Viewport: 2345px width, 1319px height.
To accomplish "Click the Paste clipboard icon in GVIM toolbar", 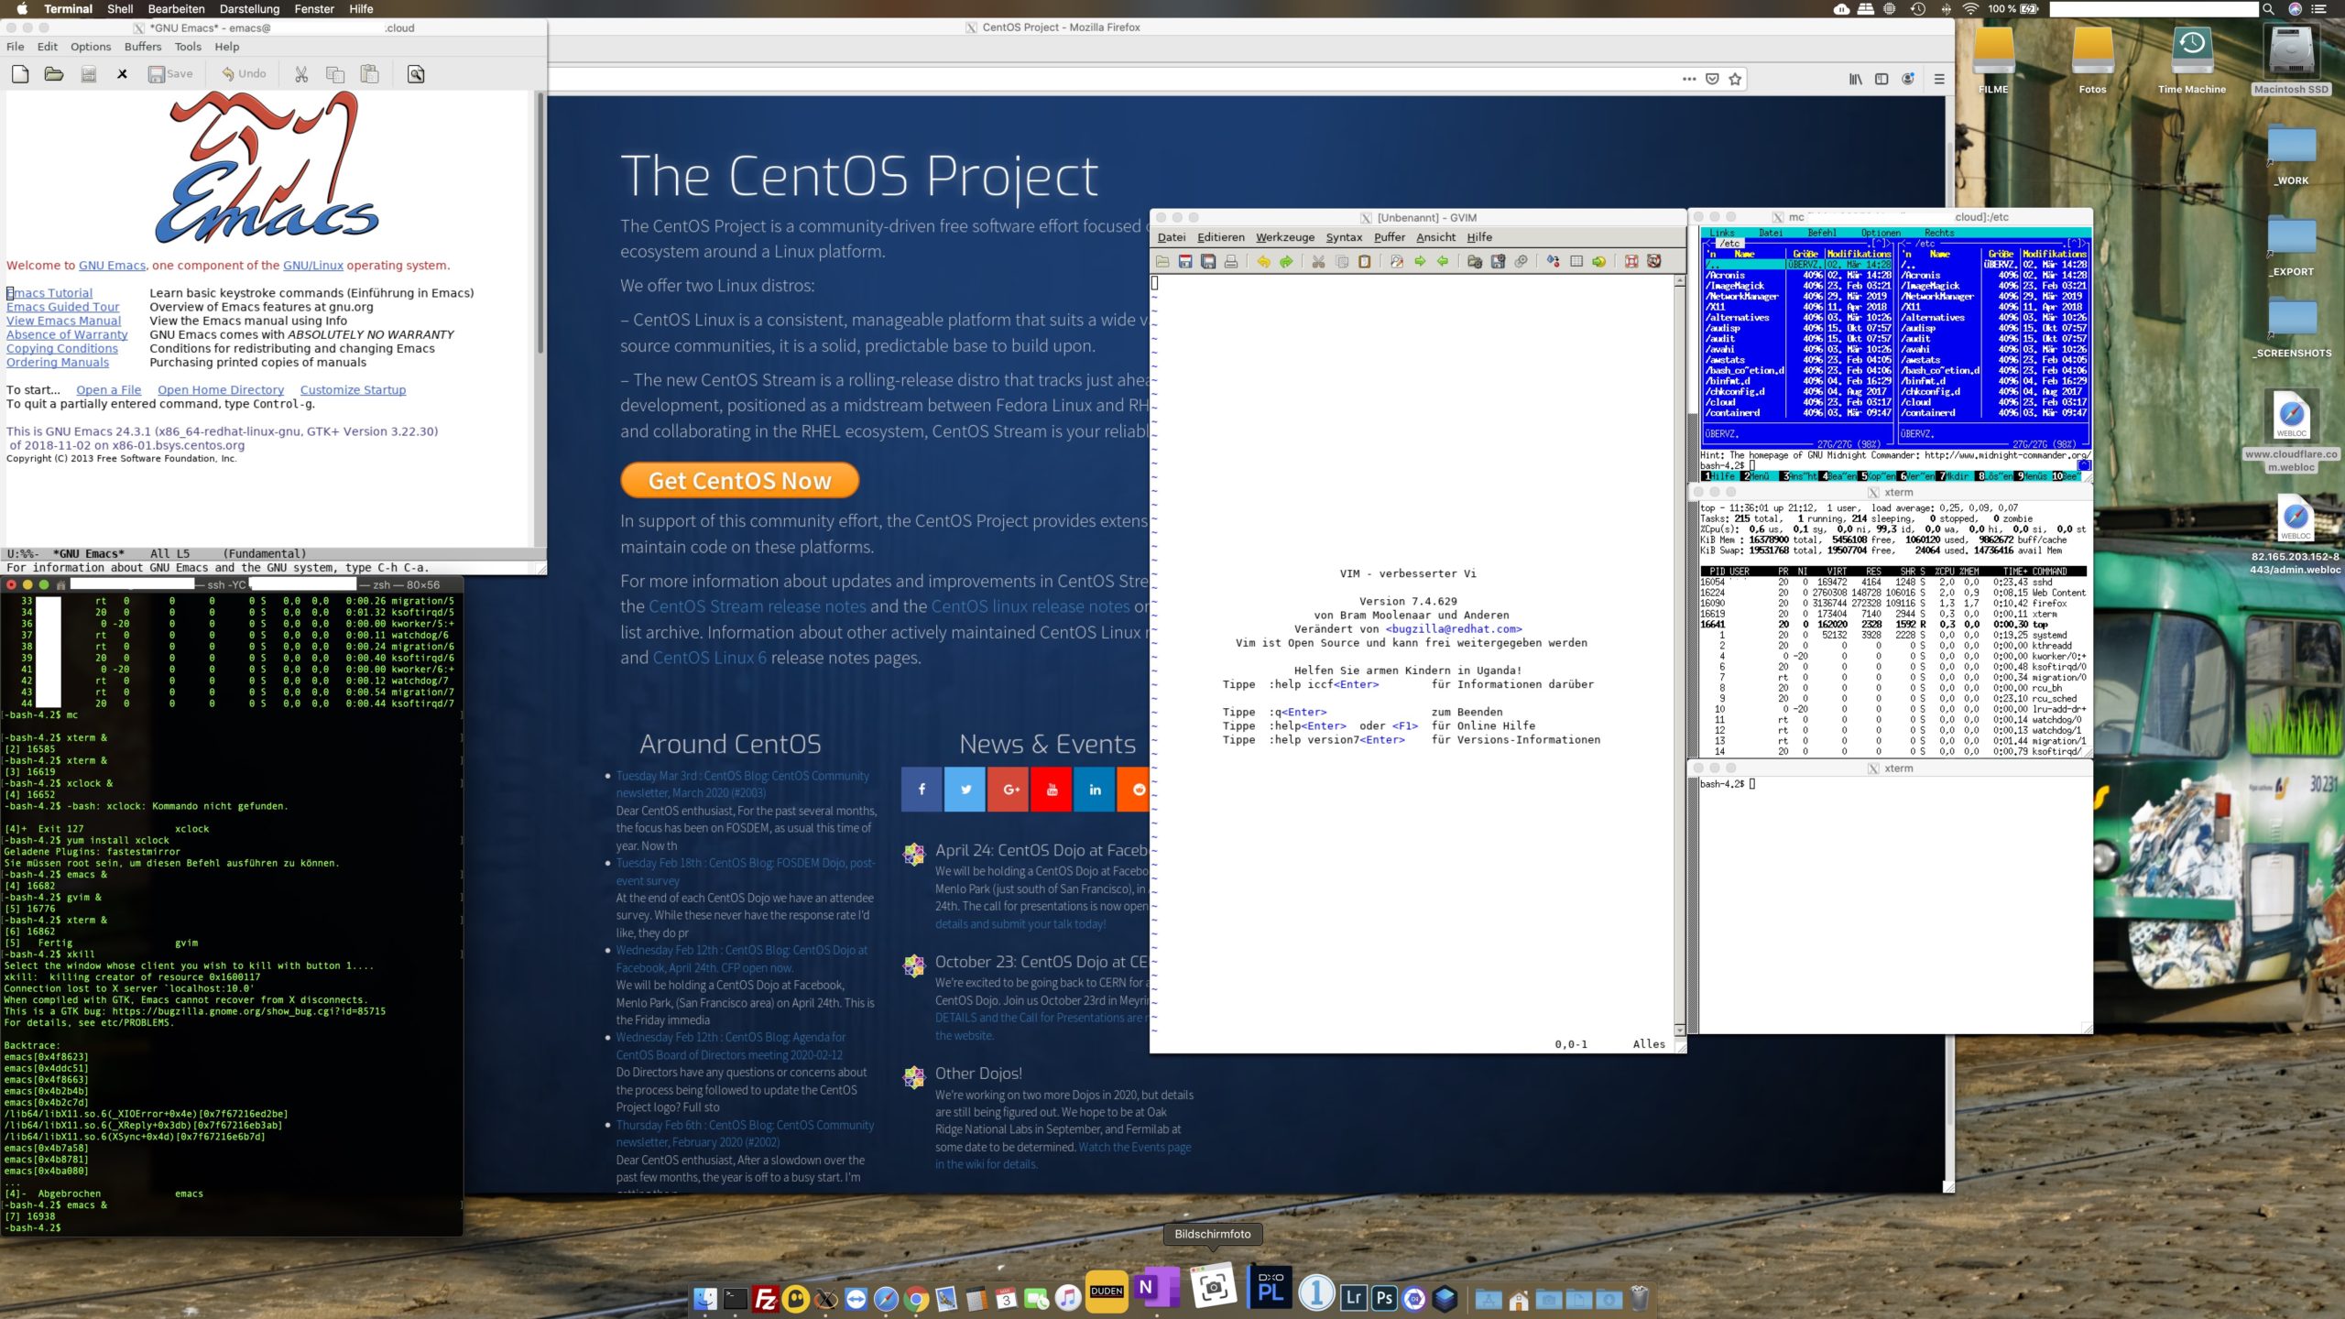I will tap(1364, 262).
